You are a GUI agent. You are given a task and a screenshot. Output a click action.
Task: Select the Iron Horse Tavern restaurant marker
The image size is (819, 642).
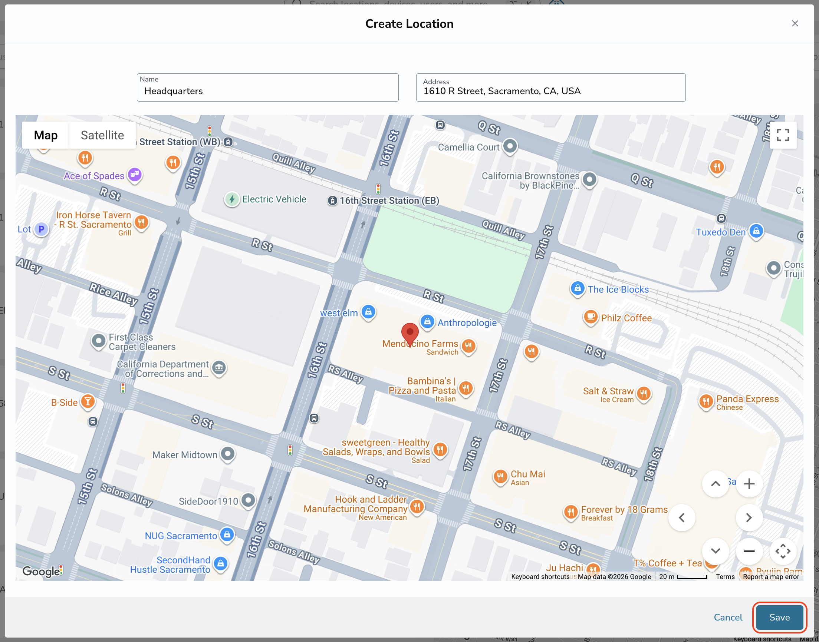coord(141,223)
